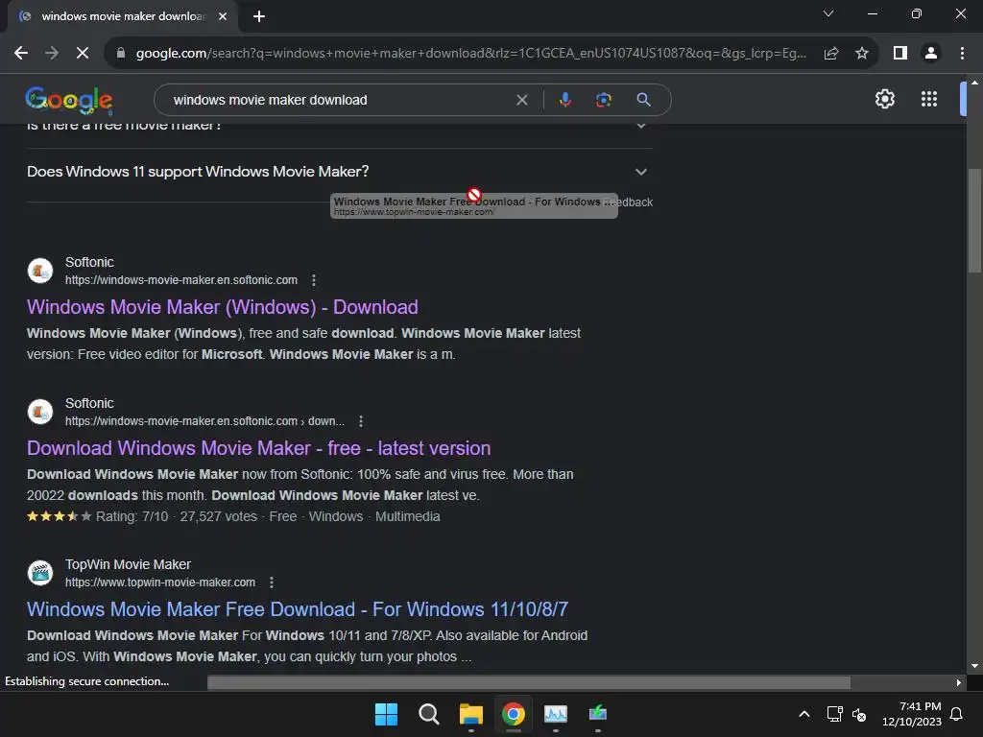Clear the search box text
983x737 pixels.
click(x=521, y=100)
